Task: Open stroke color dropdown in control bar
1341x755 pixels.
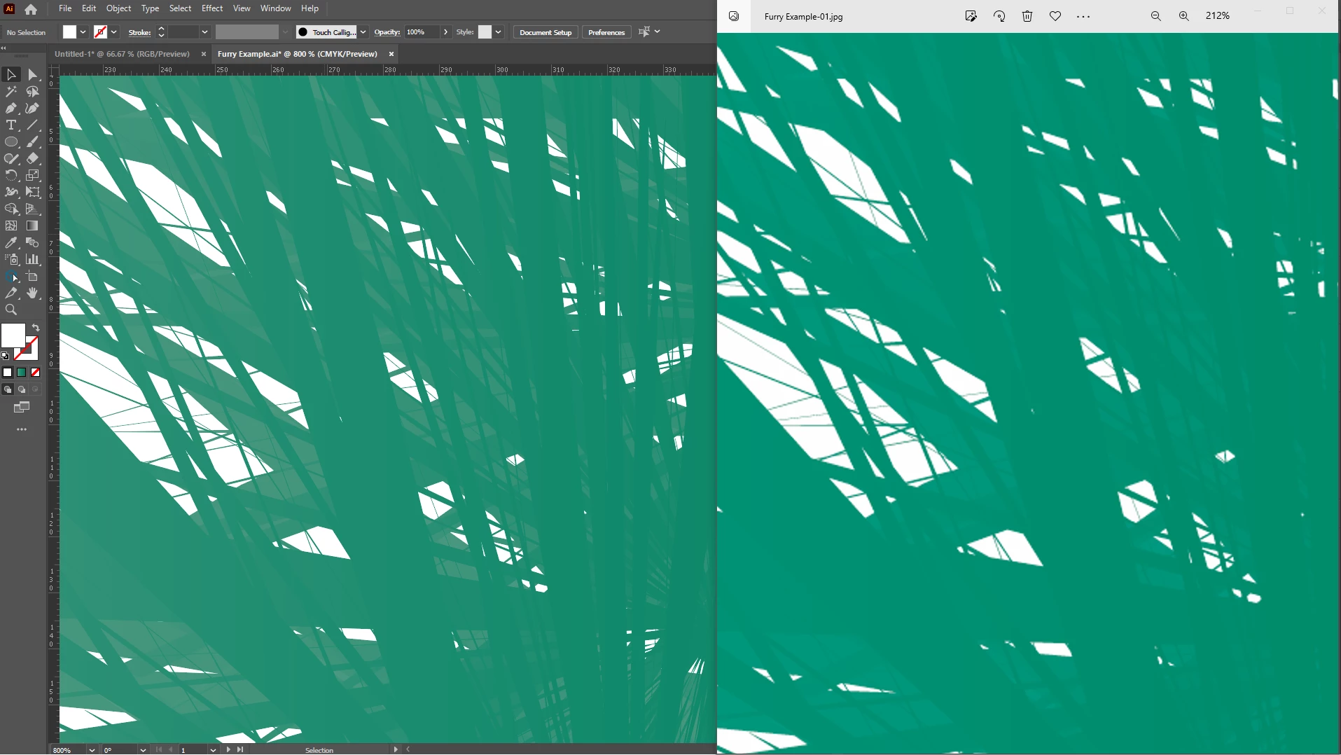Action: coord(113,32)
